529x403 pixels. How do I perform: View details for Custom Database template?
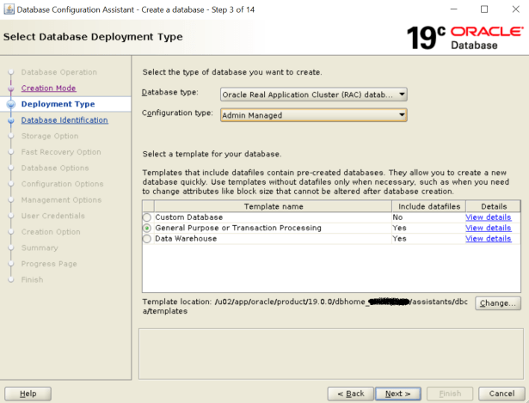tap(488, 218)
